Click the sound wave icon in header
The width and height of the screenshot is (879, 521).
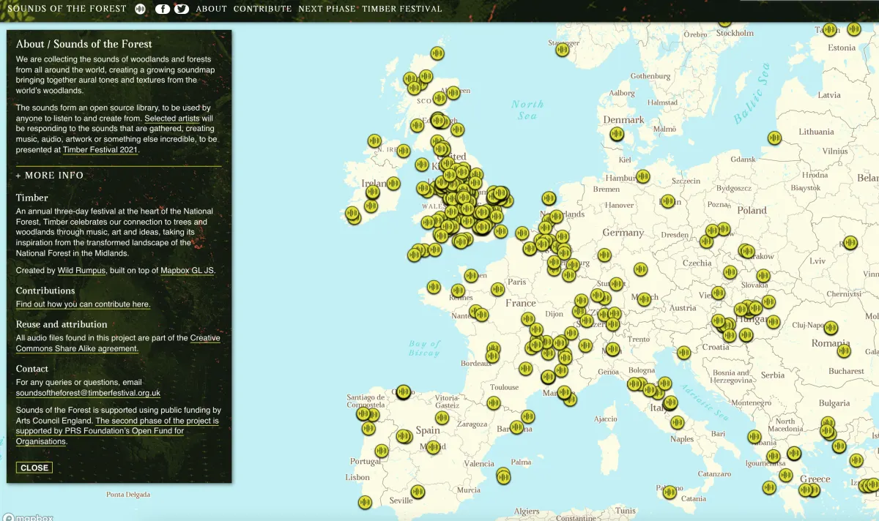tap(141, 9)
